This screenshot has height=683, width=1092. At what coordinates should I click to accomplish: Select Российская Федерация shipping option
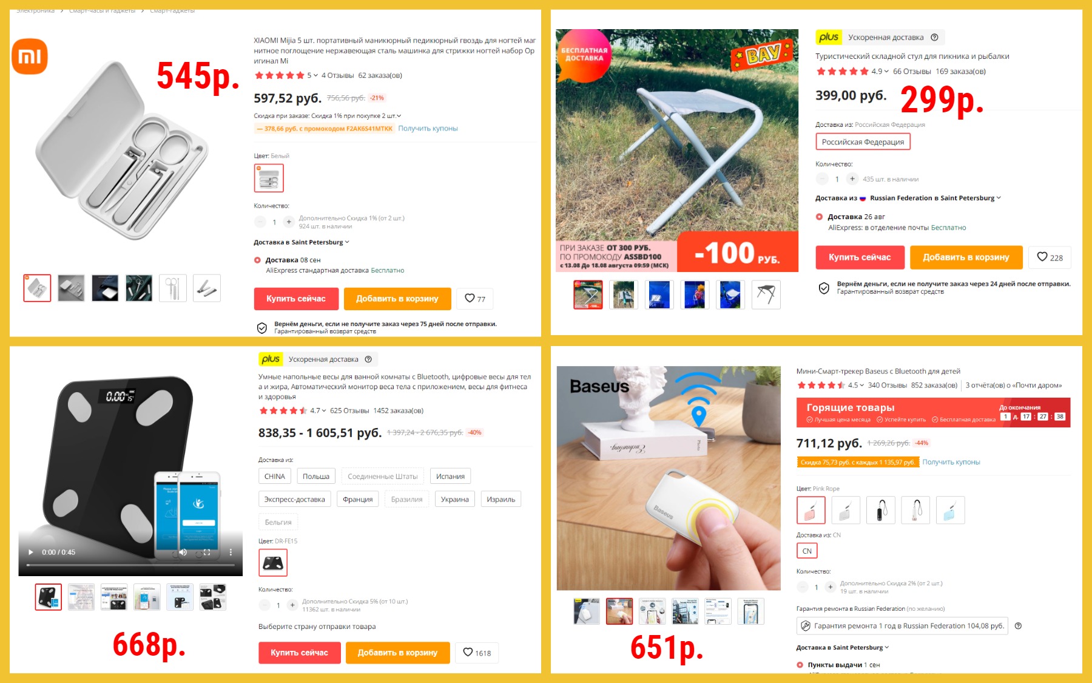863,142
